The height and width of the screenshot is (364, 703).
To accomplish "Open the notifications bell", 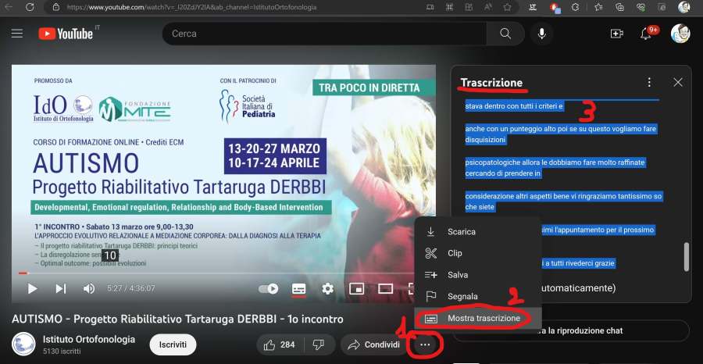I will [x=647, y=34].
